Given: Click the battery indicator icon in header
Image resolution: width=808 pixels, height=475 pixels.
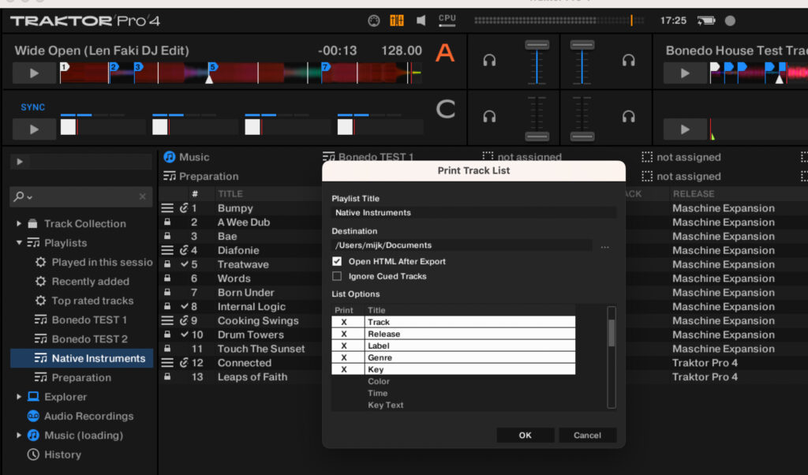Looking at the screenshot, I should click(706, 21).
